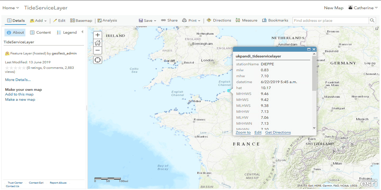Close the DIEPPE popup
381x190 pixels.
coord(314,49)
